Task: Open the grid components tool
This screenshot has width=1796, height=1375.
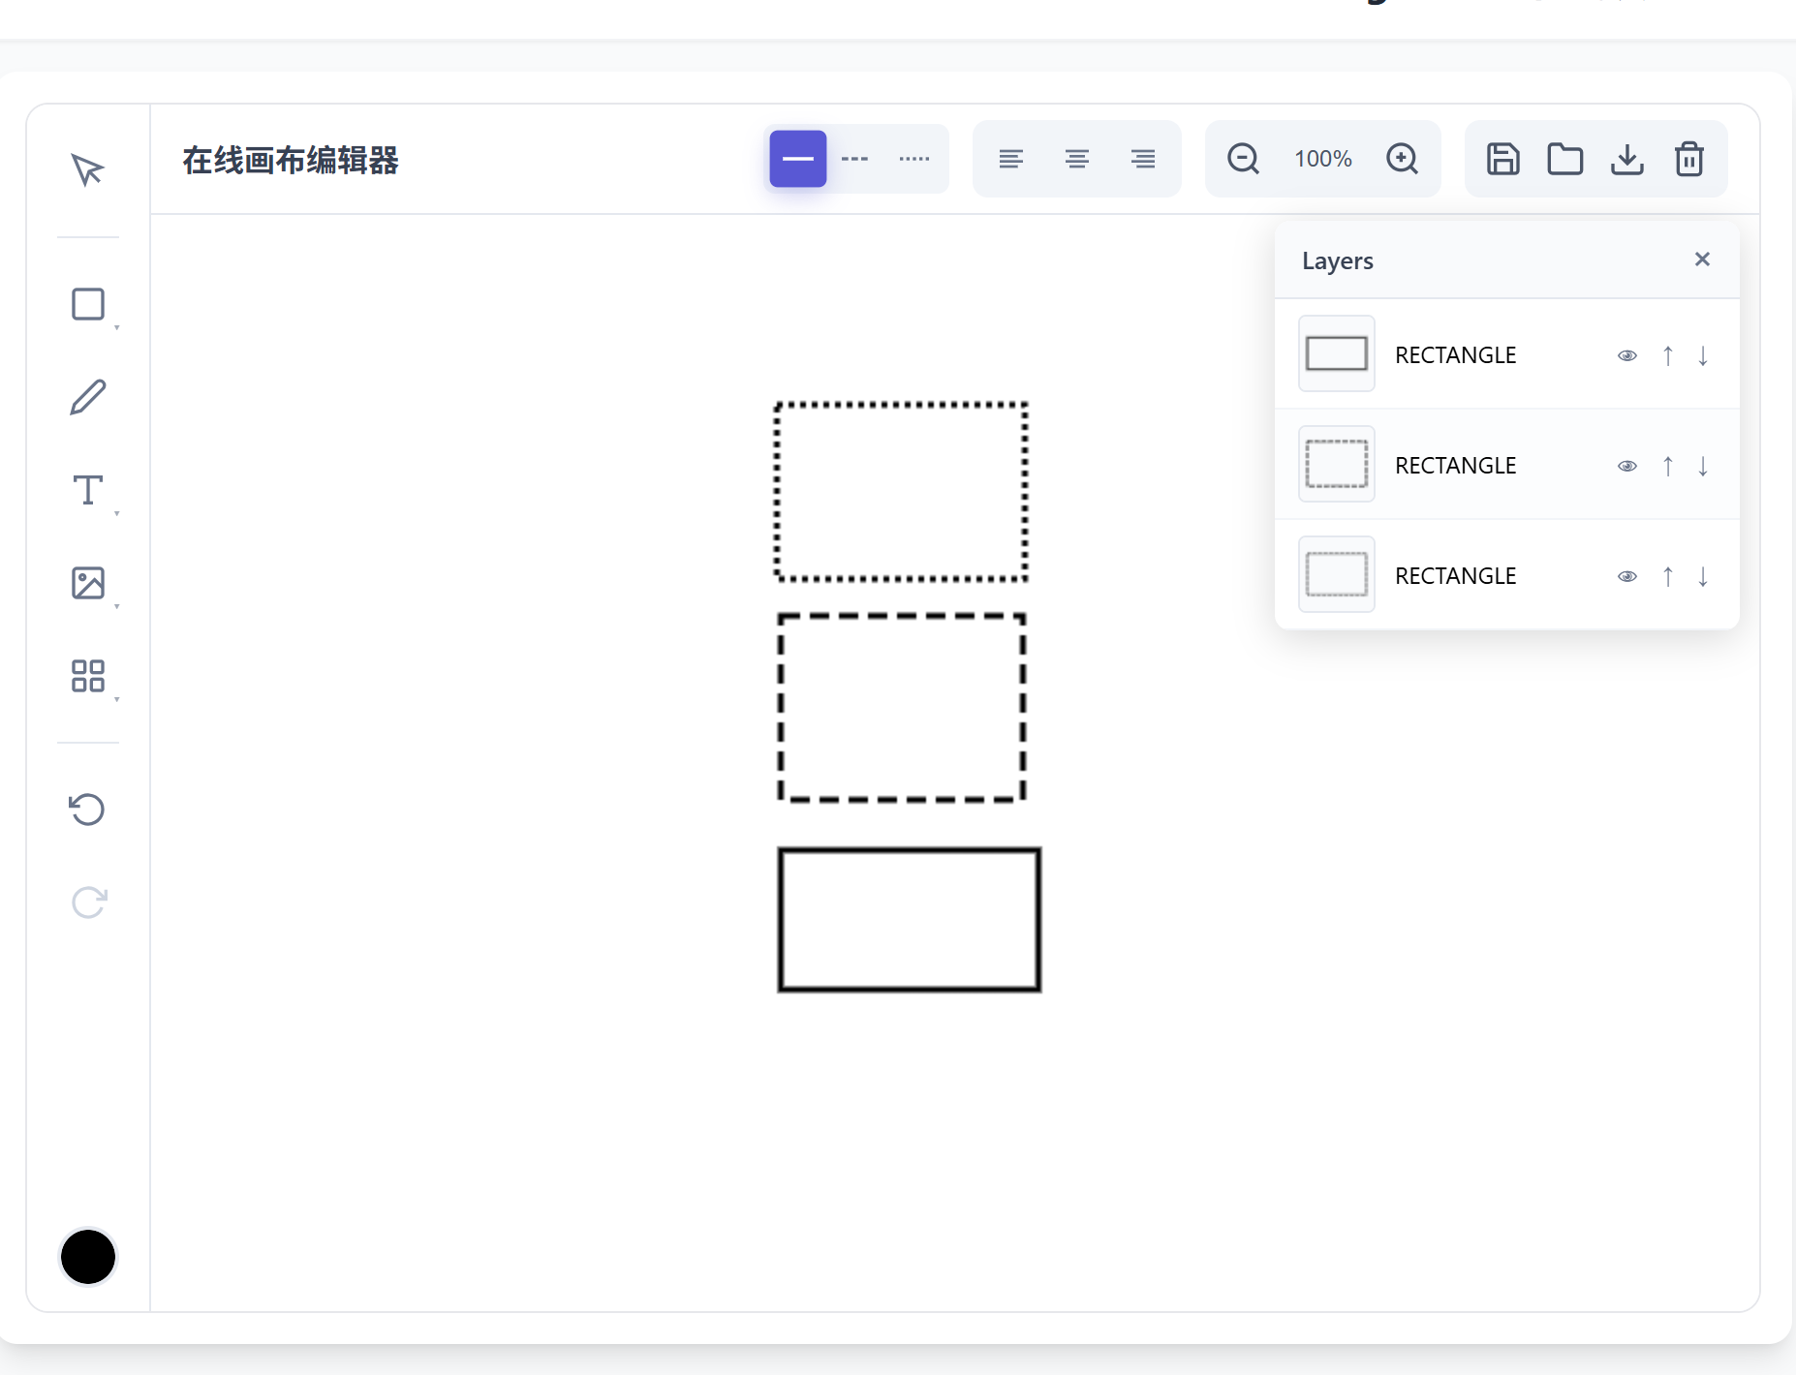Action: 87,676
